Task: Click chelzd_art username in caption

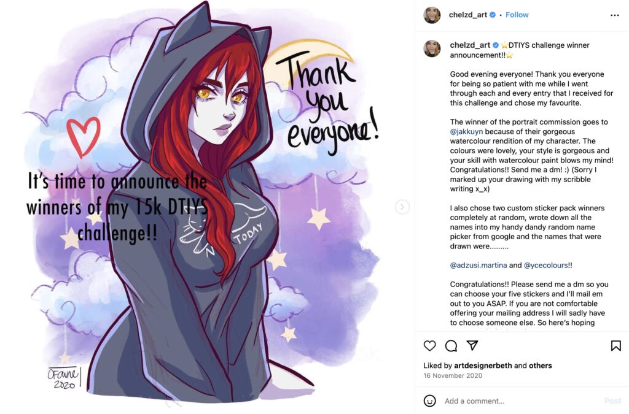Action: tap(470, 45)
